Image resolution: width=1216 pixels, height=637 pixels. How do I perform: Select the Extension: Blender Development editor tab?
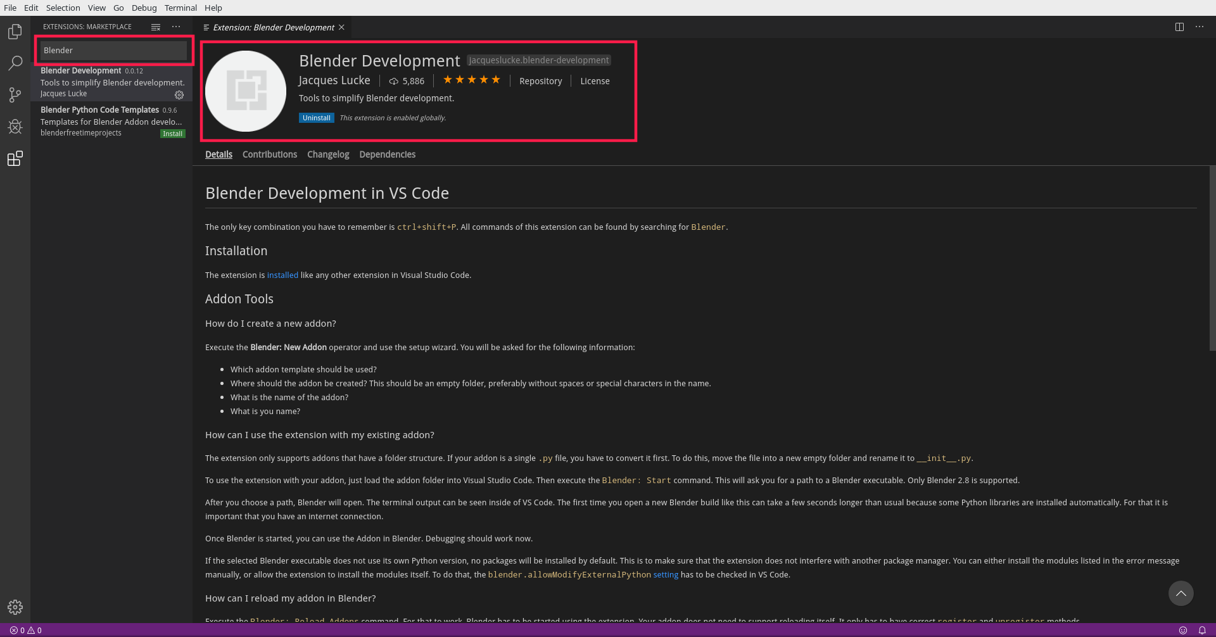[x=274, y=27]
